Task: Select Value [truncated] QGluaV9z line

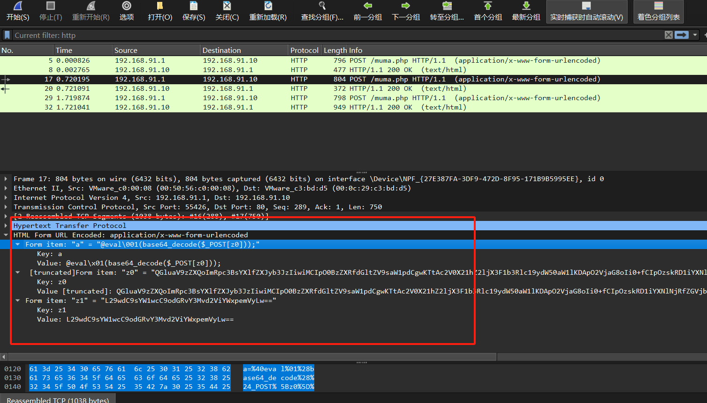Action: [x=372, y=291]
